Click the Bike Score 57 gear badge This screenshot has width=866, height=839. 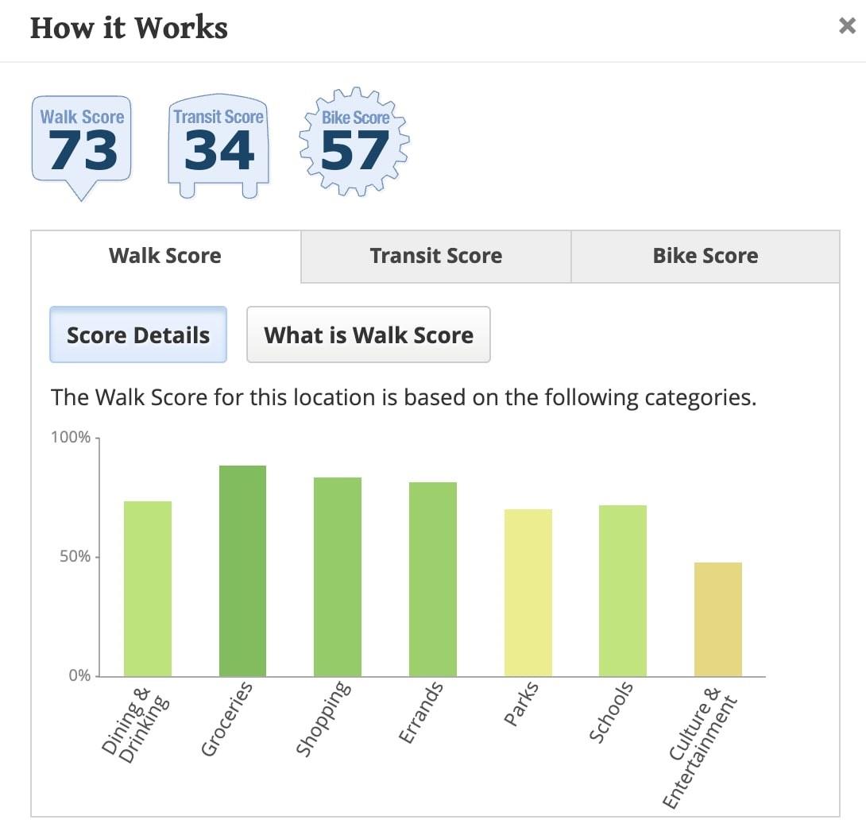(x=354, y=142)
